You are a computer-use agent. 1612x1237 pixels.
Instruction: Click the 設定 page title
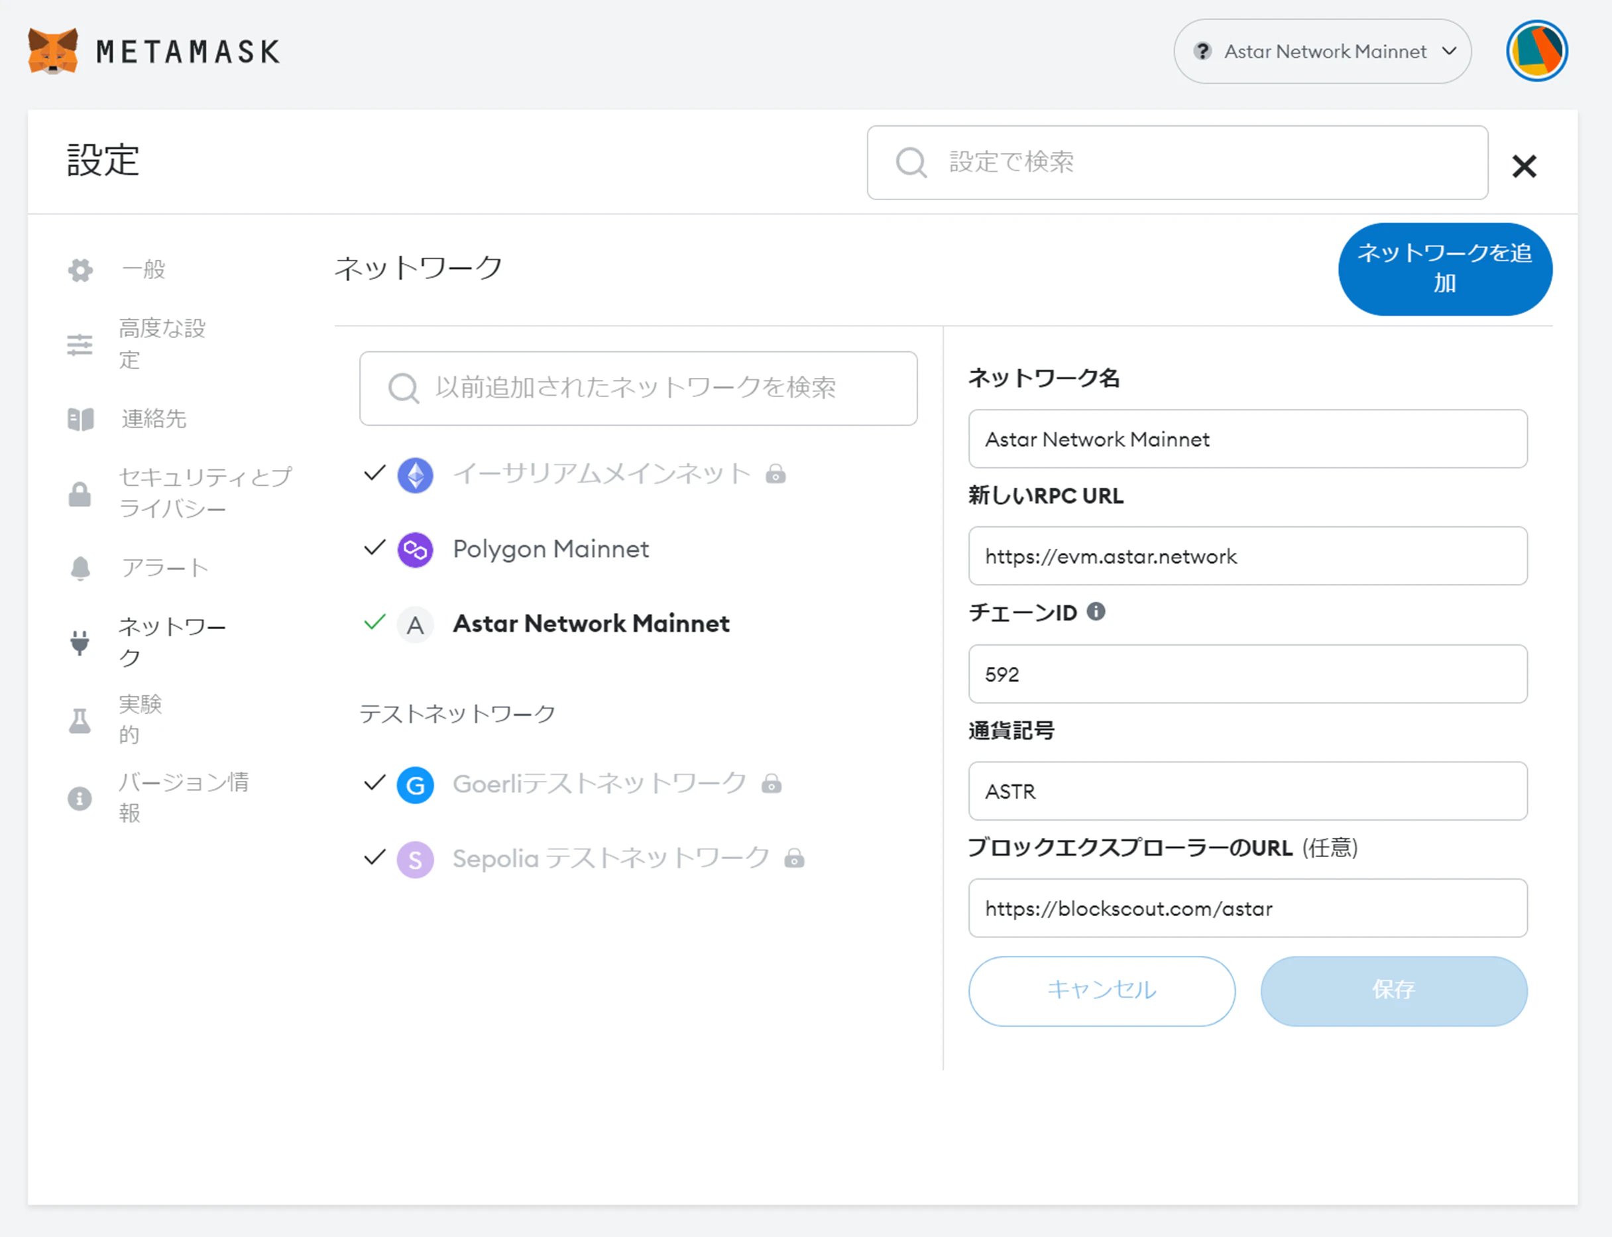click(x=102, y=160)
